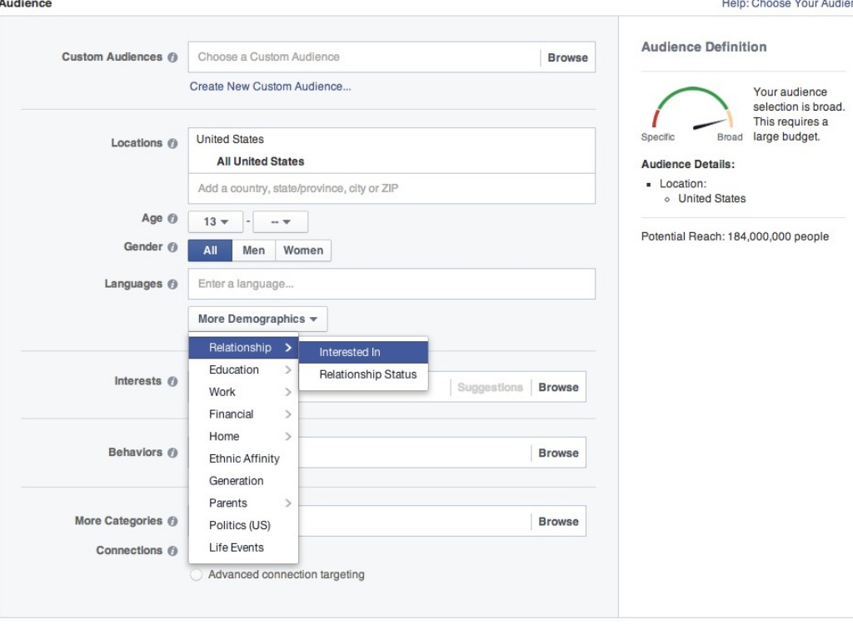Click the All United States location entry
This screenshot has height=639, width=853.
(x=261, y=161)
